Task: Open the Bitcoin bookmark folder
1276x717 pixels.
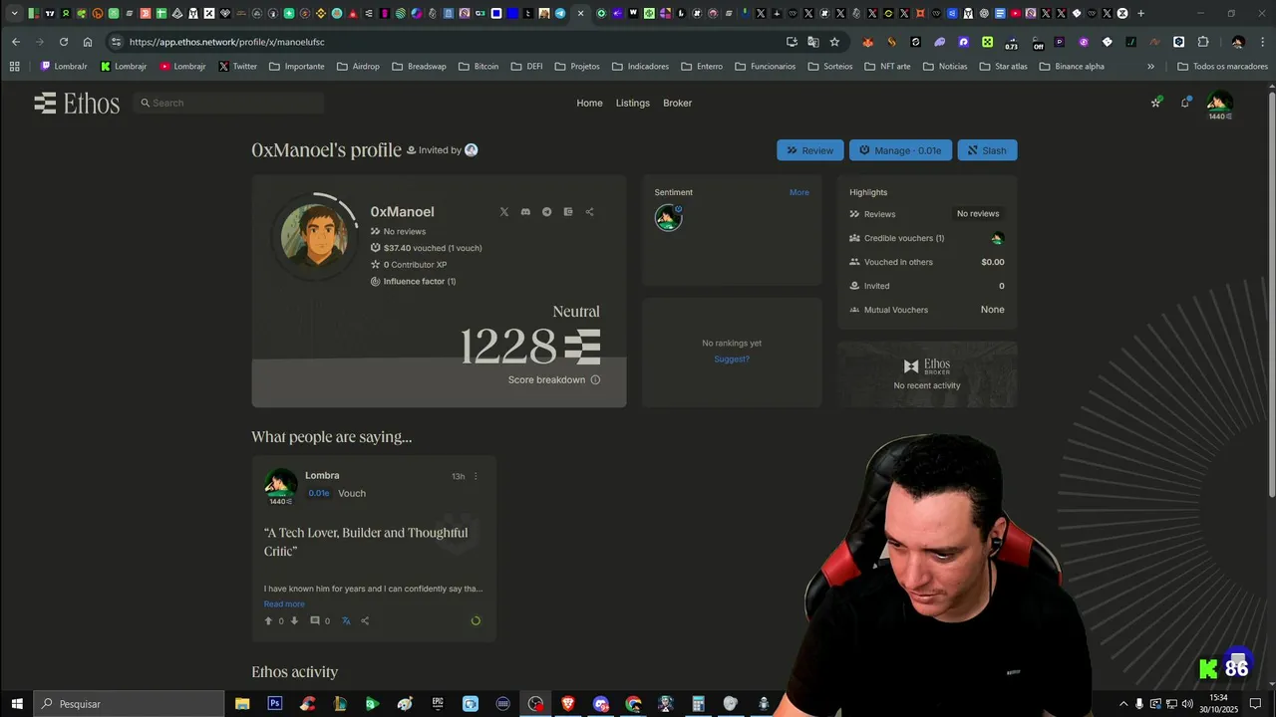Action: pyautogui.click(x=478, y=67)
